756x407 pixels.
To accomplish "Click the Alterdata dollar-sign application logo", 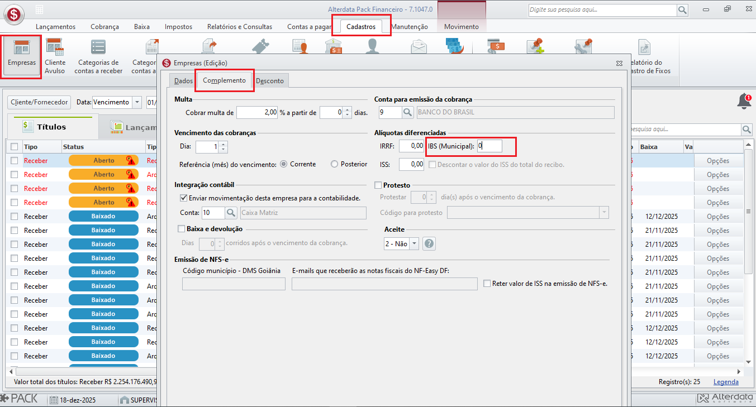I will 14,14.
